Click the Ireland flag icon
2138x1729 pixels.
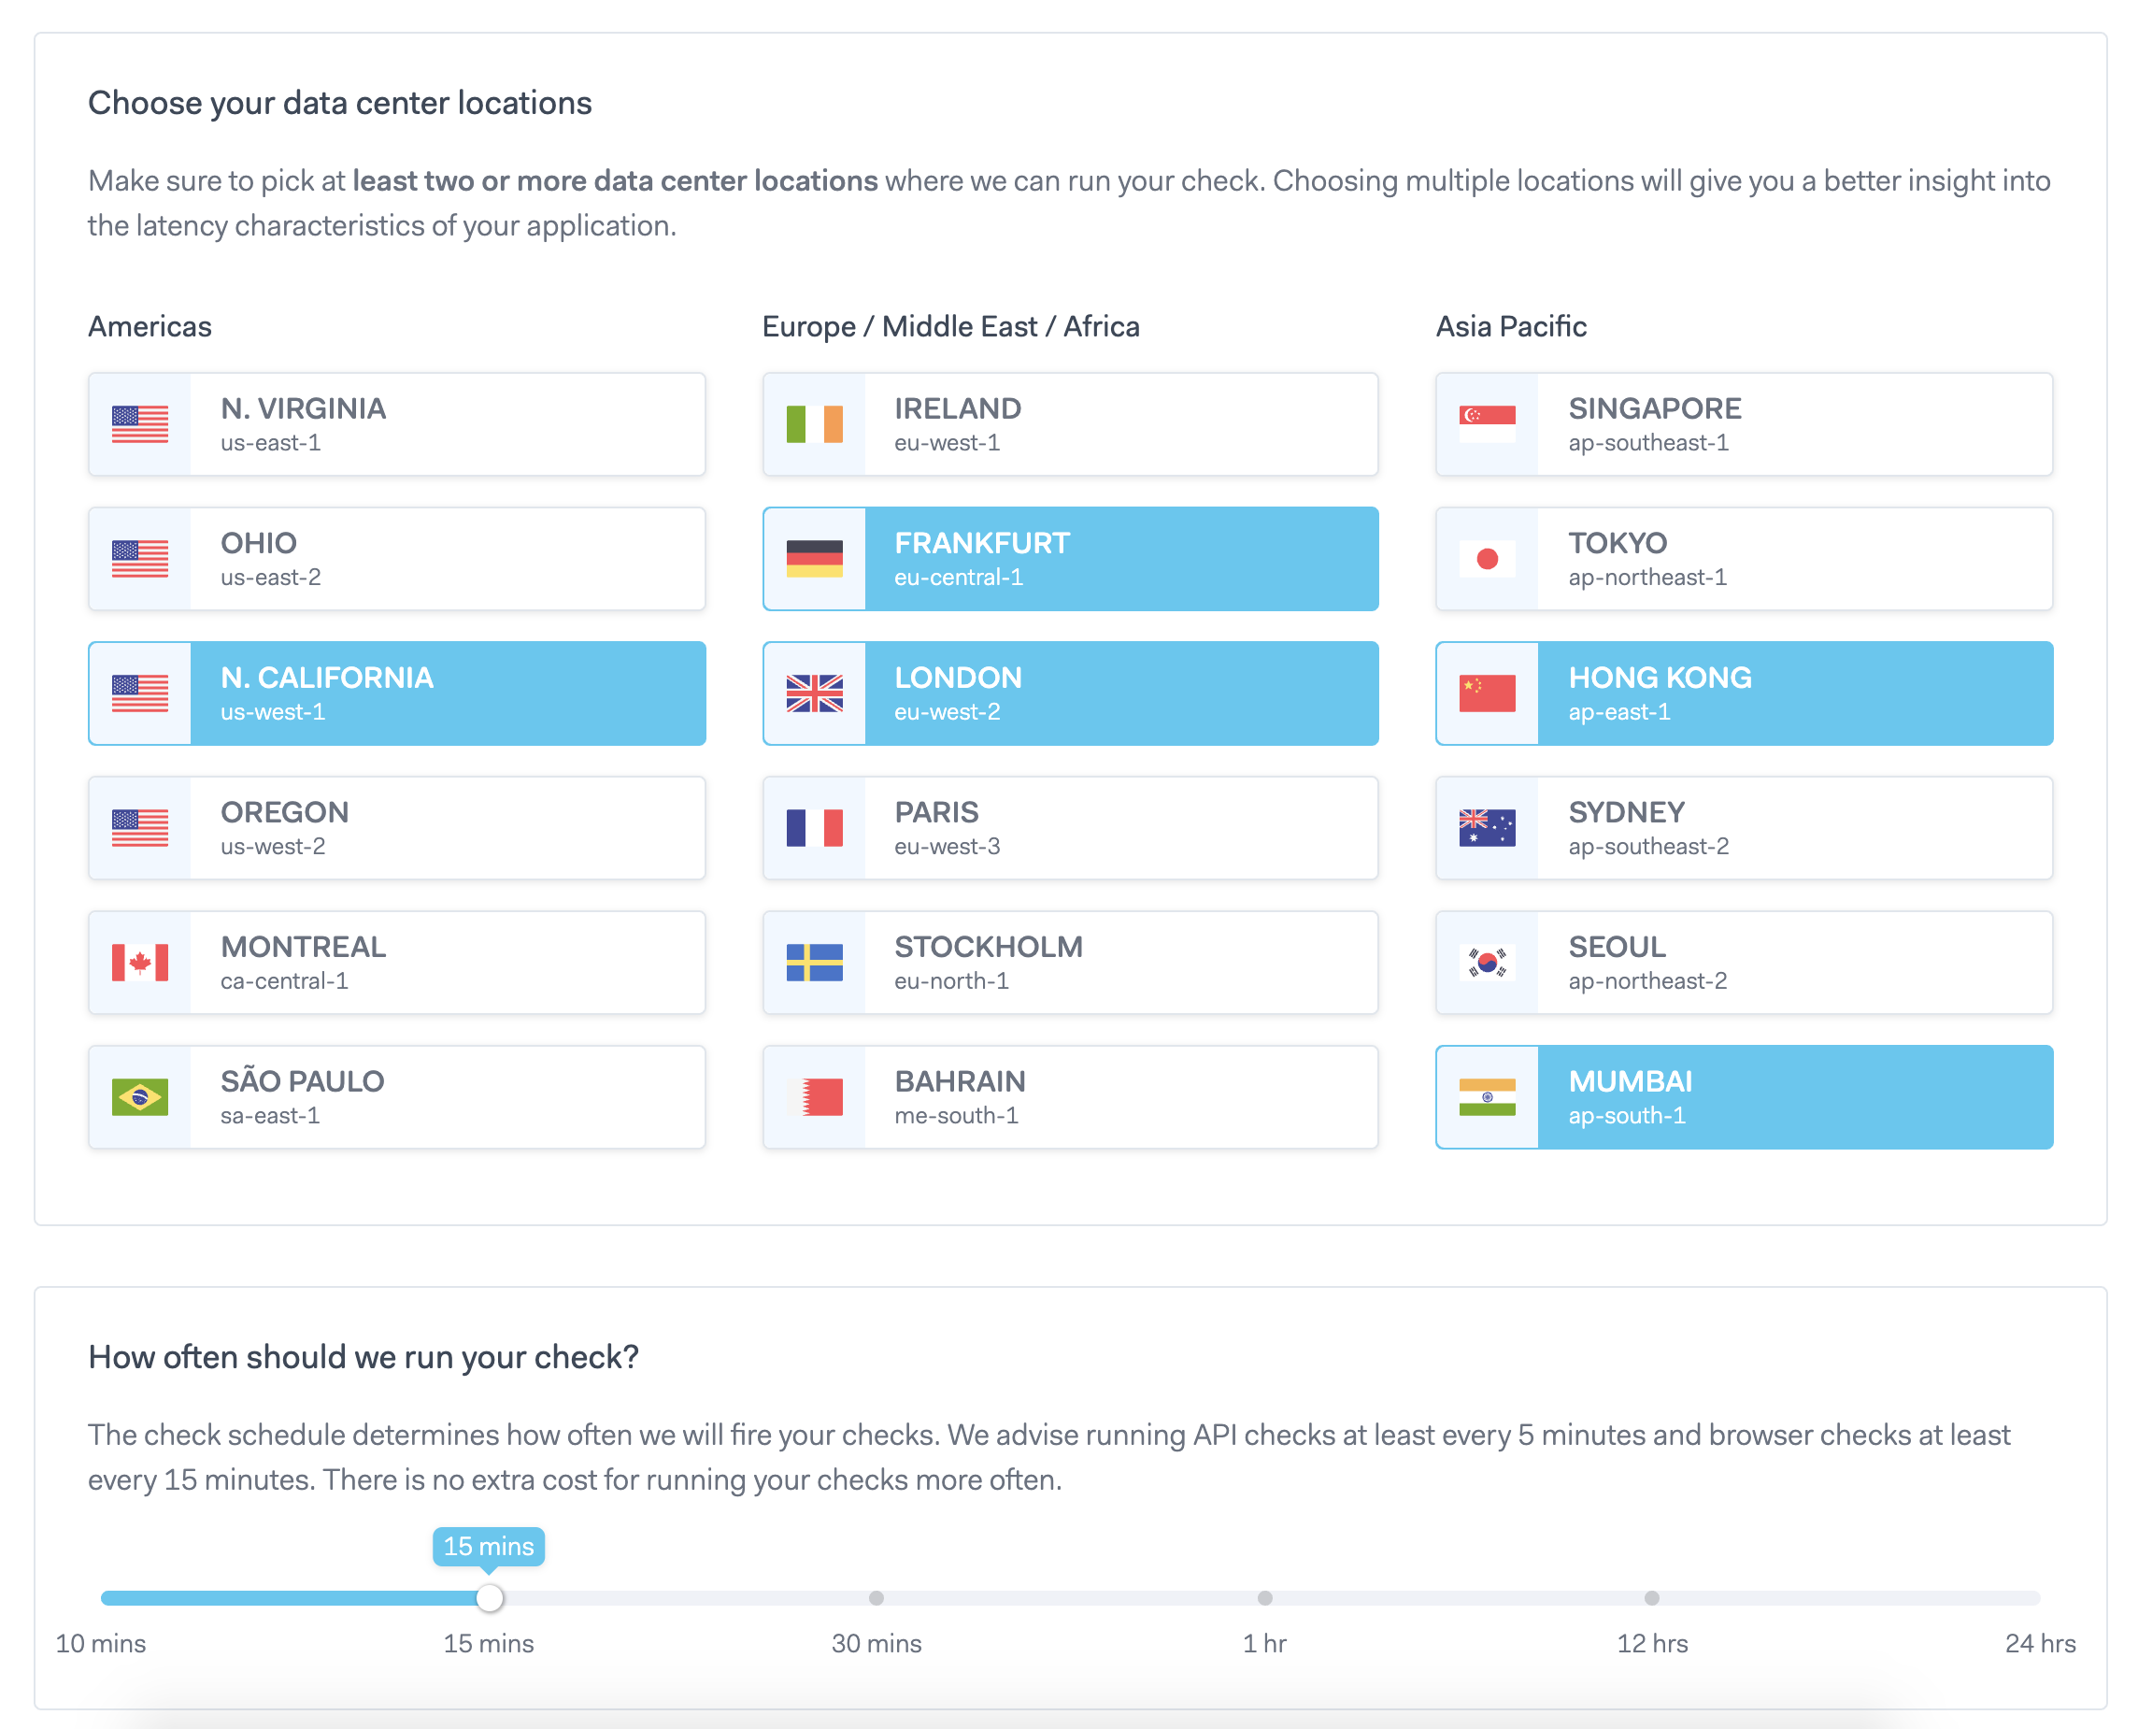(x=815, y=424)
